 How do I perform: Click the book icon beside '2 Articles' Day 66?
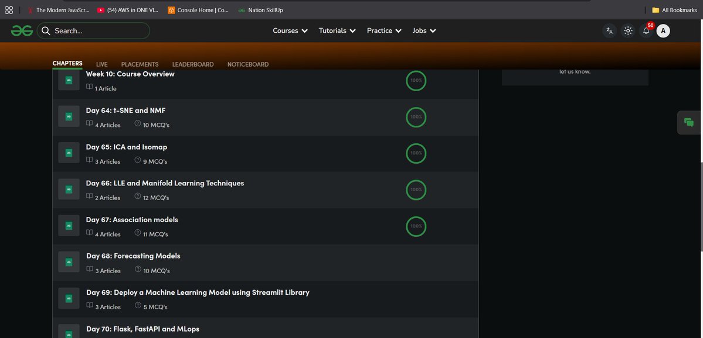coord(90,196)
